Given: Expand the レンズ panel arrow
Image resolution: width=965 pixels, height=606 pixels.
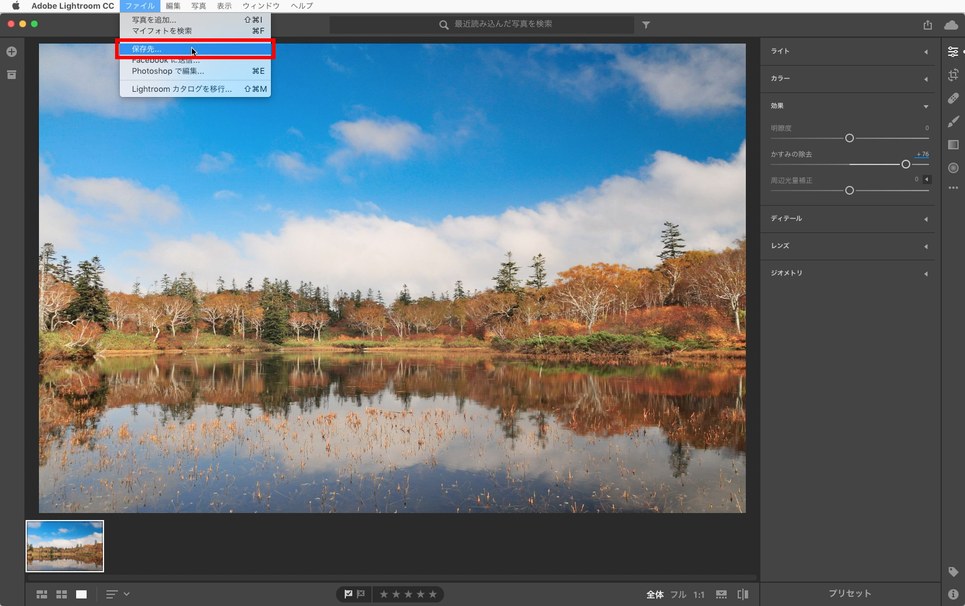Looking at the screenshot, I should [x=926, y=246].
